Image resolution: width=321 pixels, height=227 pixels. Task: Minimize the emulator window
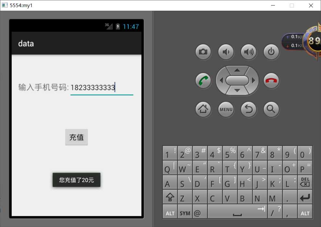[x=273, y=5]
